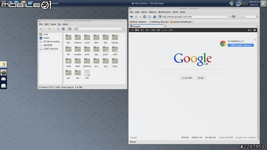
Task: Open the volume speaker icon in top panel
Action: pos(231,3)
